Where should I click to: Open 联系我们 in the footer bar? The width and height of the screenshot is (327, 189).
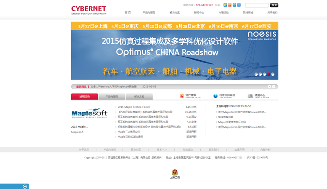click(x=213, y=150)
